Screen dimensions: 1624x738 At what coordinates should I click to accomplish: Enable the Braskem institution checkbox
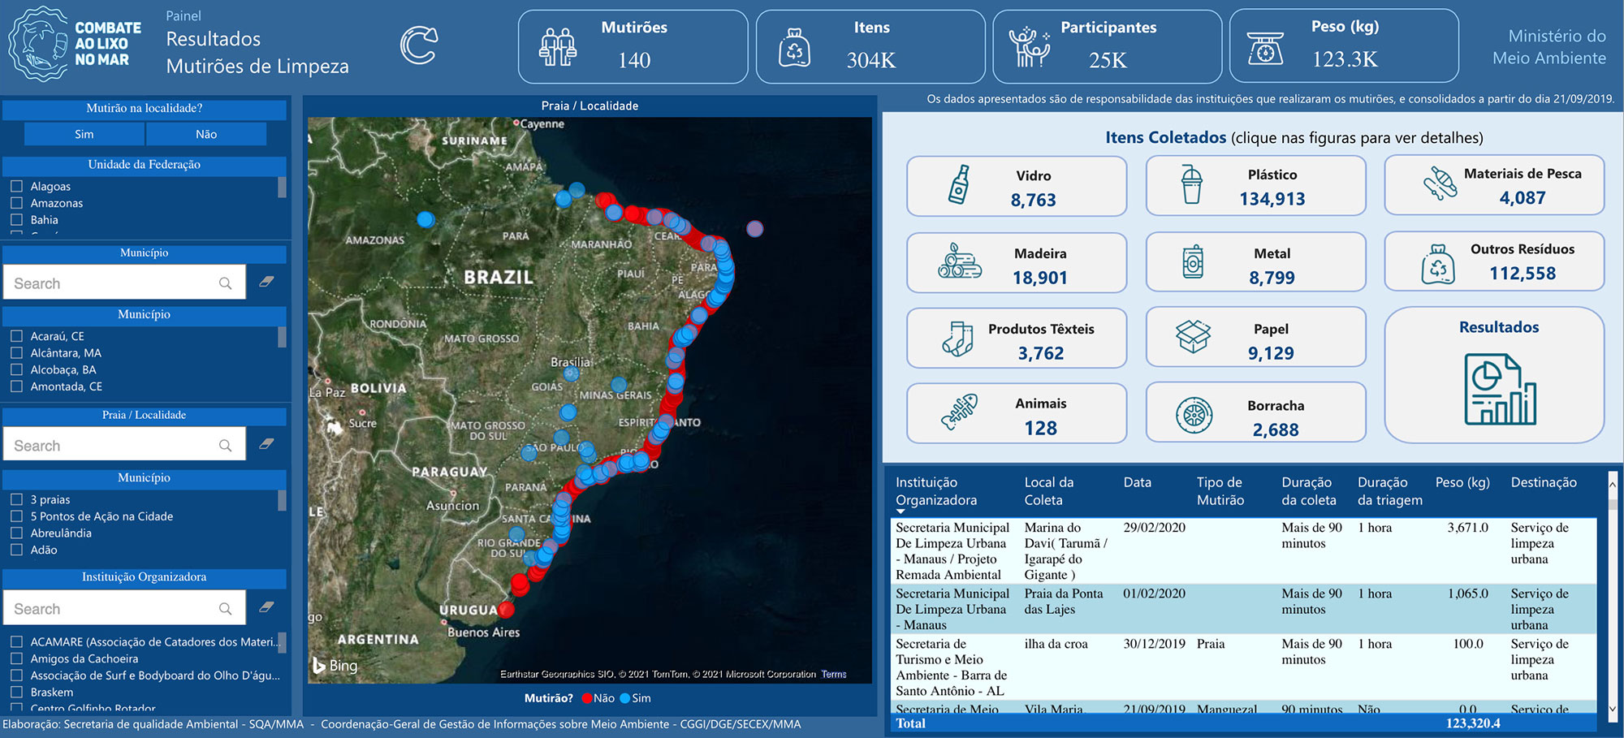(x=16, y=693)
